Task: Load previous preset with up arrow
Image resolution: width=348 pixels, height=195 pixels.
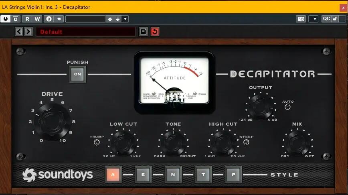Action: coord(110,19)
